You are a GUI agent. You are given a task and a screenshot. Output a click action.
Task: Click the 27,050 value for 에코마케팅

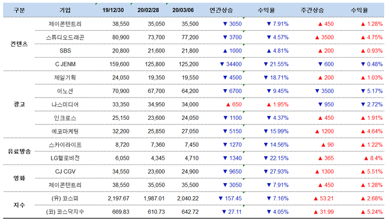190,131
